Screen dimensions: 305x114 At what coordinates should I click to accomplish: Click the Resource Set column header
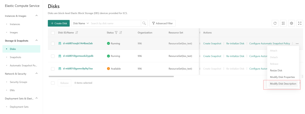point(176,32)
